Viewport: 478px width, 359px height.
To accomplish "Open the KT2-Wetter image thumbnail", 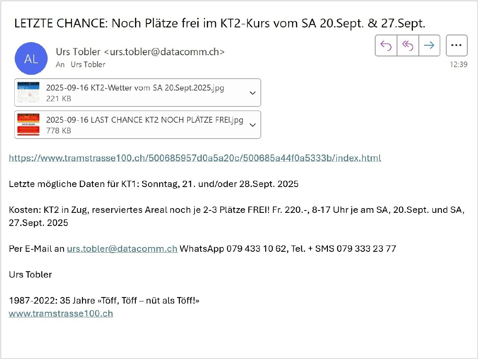I will (28, 93).
